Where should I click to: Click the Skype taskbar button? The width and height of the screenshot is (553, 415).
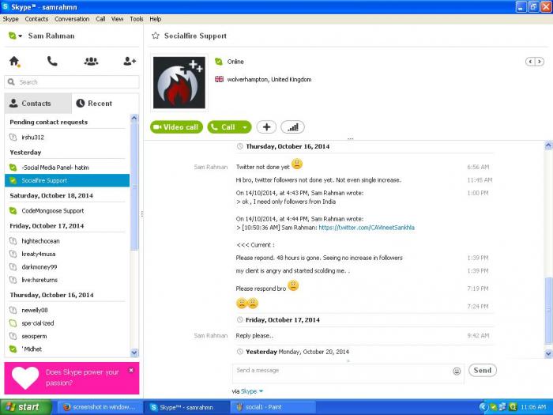(x=186, y=407)
